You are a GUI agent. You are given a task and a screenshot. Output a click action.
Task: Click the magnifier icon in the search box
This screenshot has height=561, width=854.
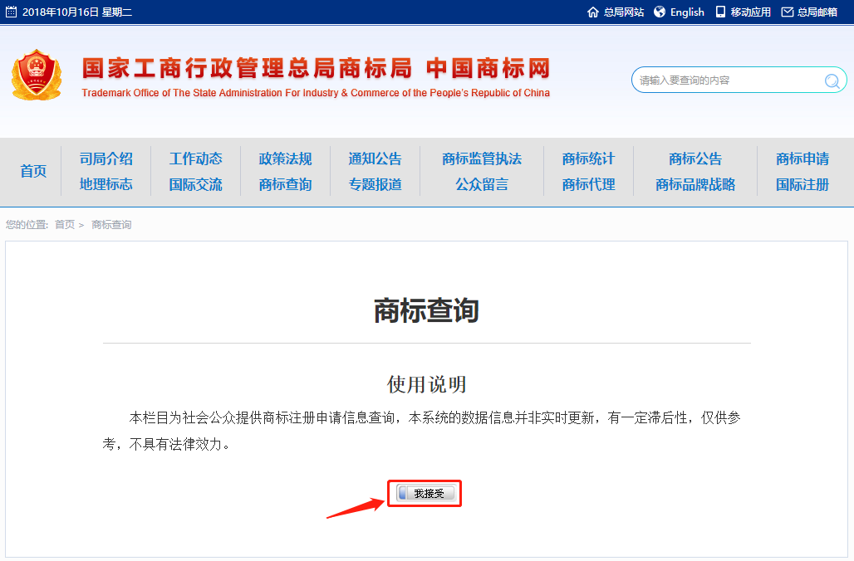(832, 80)
